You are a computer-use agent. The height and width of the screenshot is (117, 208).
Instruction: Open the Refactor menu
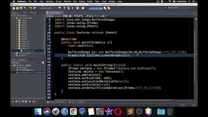pos(67,1)
